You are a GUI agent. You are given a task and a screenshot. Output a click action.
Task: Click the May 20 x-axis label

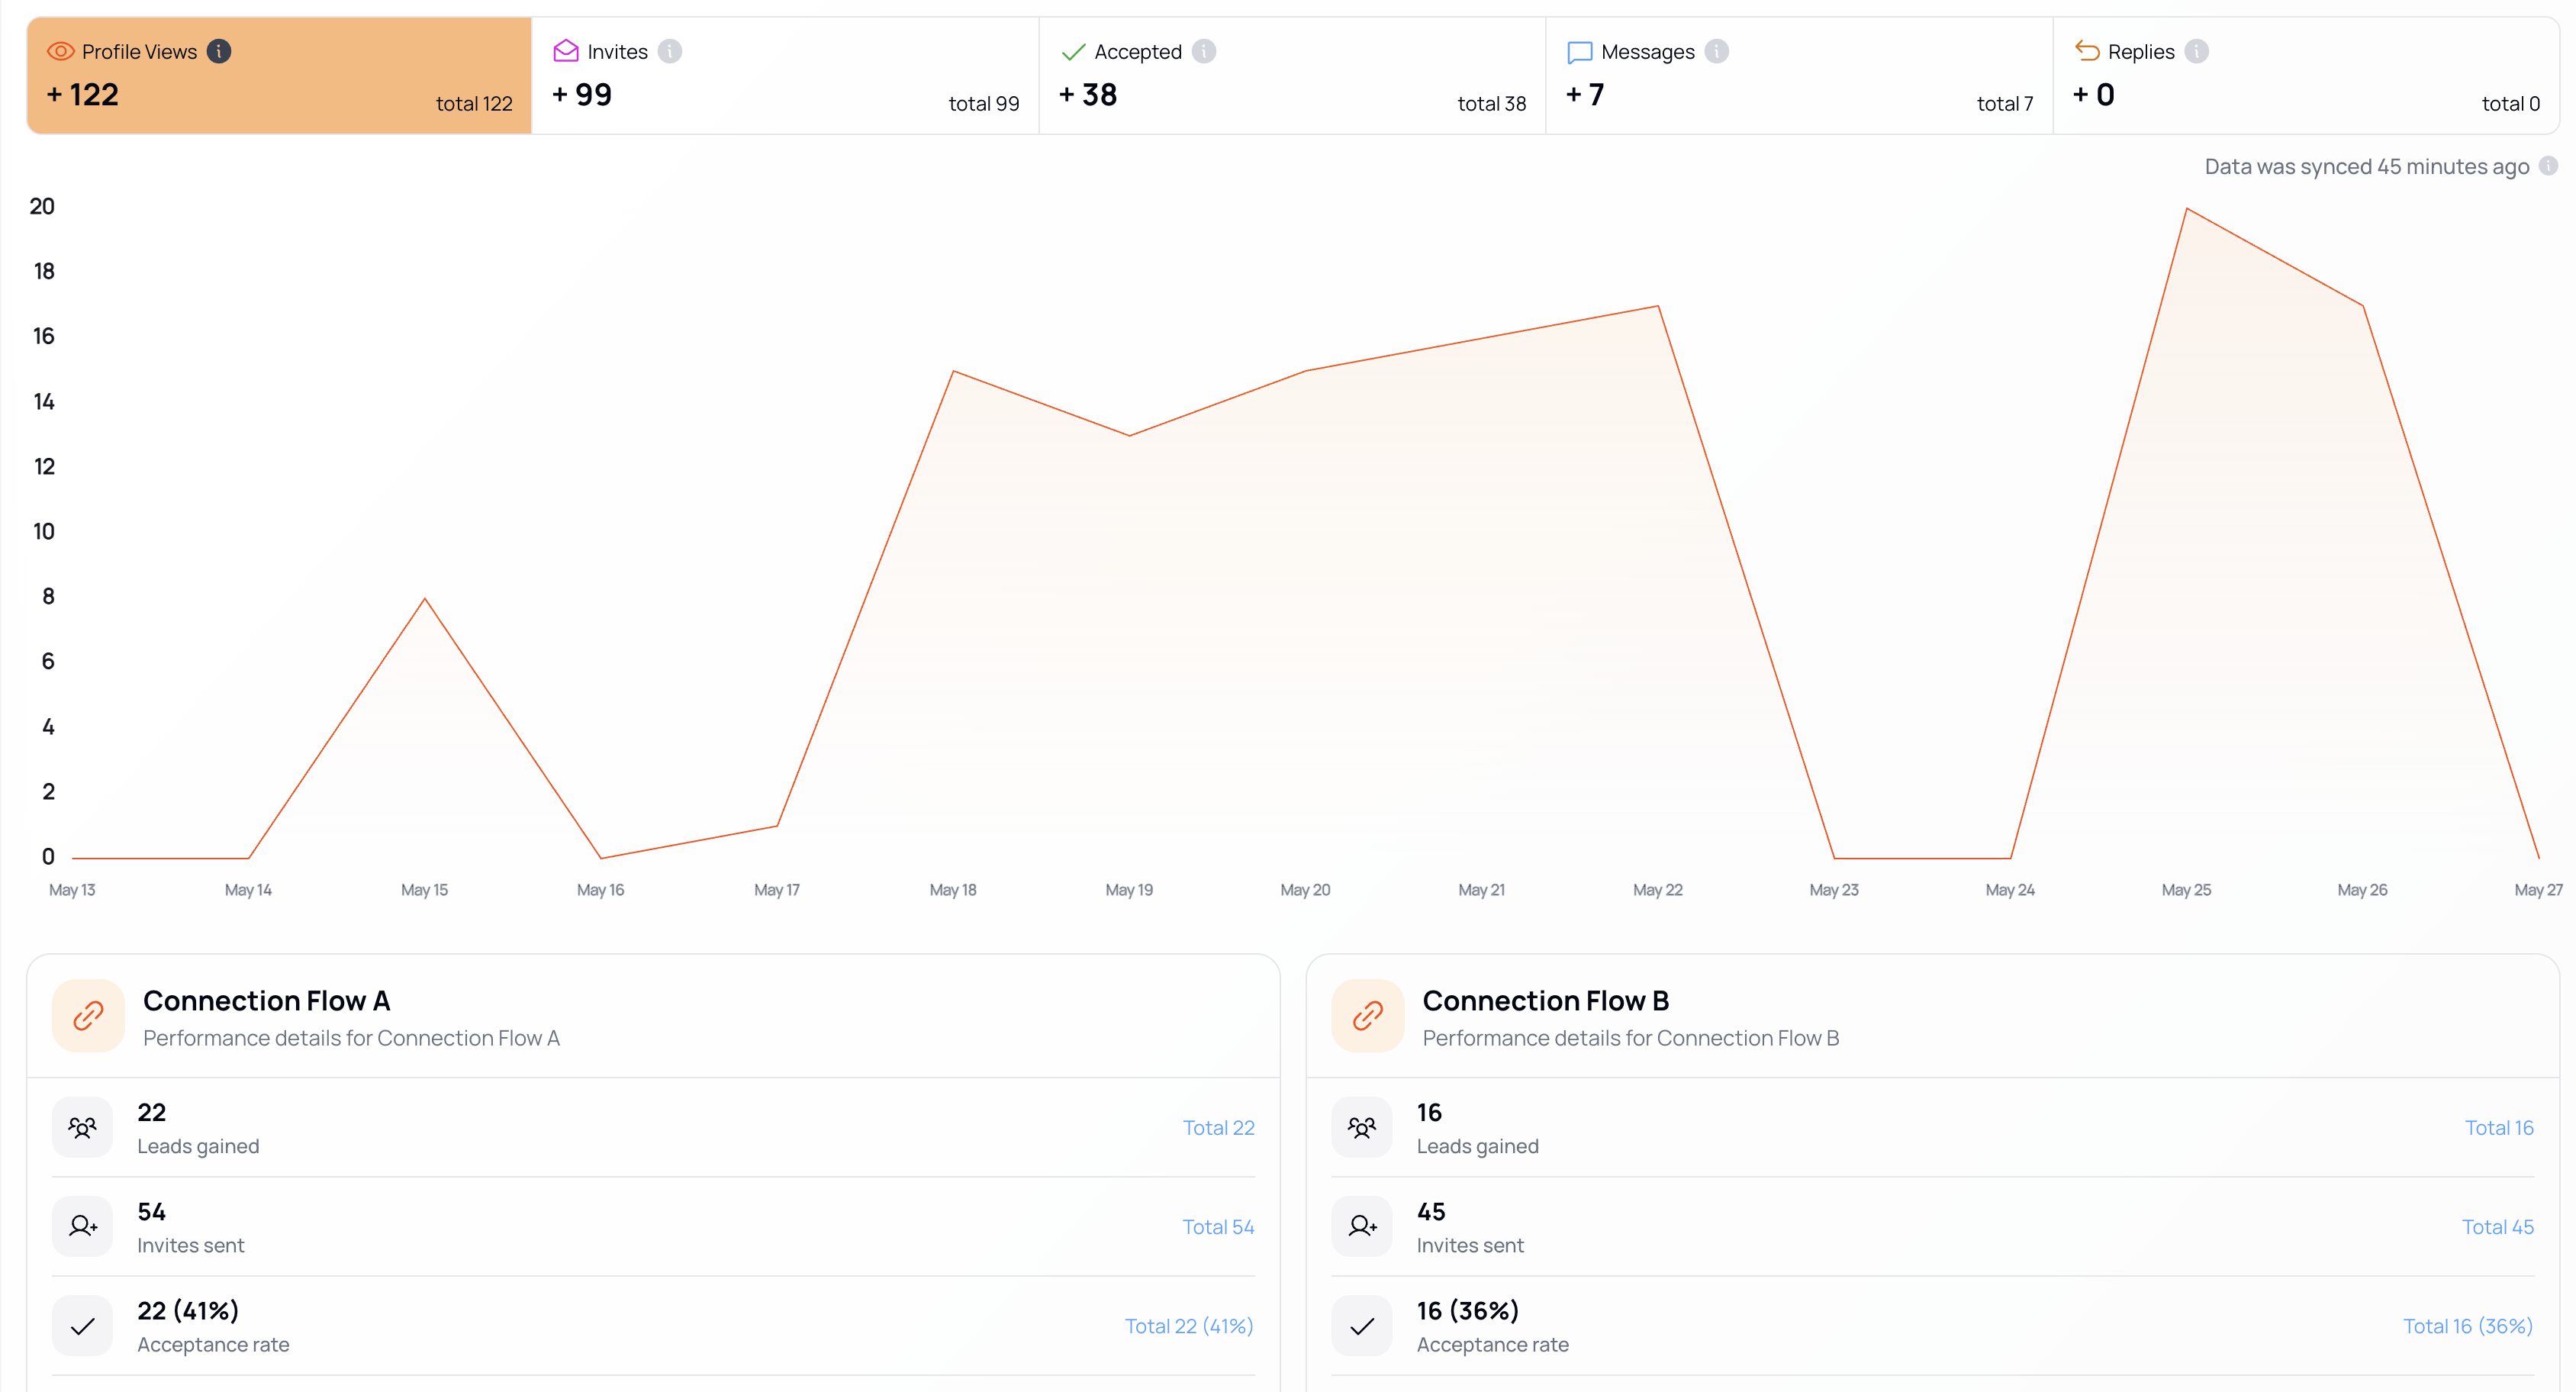click(1305, 890)
